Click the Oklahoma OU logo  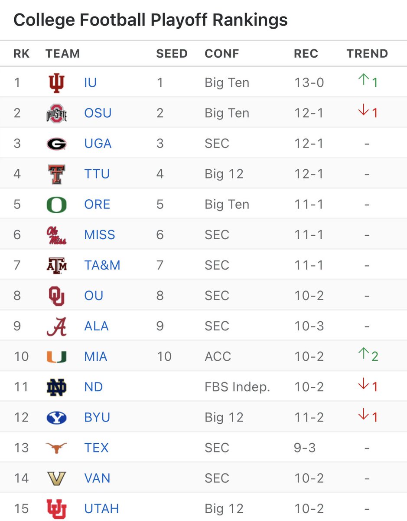pyautogui.click(x=56, y=296)
